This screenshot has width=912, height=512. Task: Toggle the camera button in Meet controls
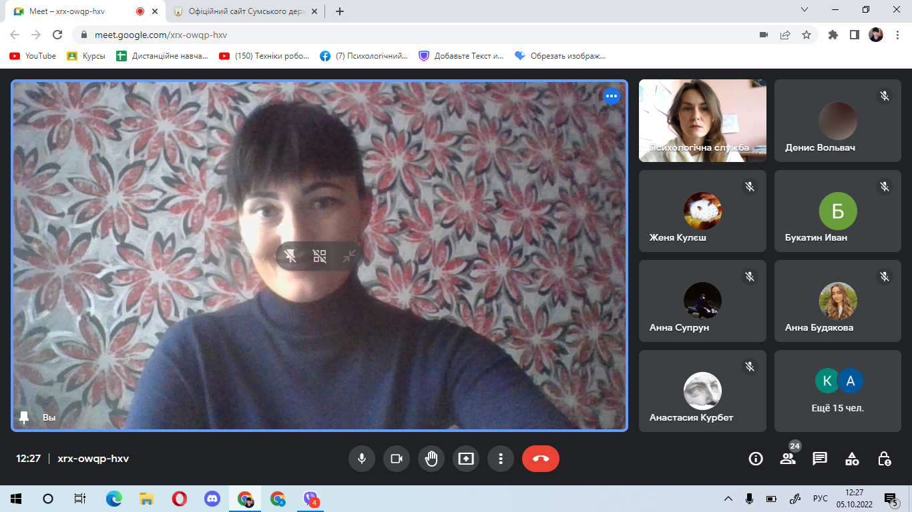point(397,459)
